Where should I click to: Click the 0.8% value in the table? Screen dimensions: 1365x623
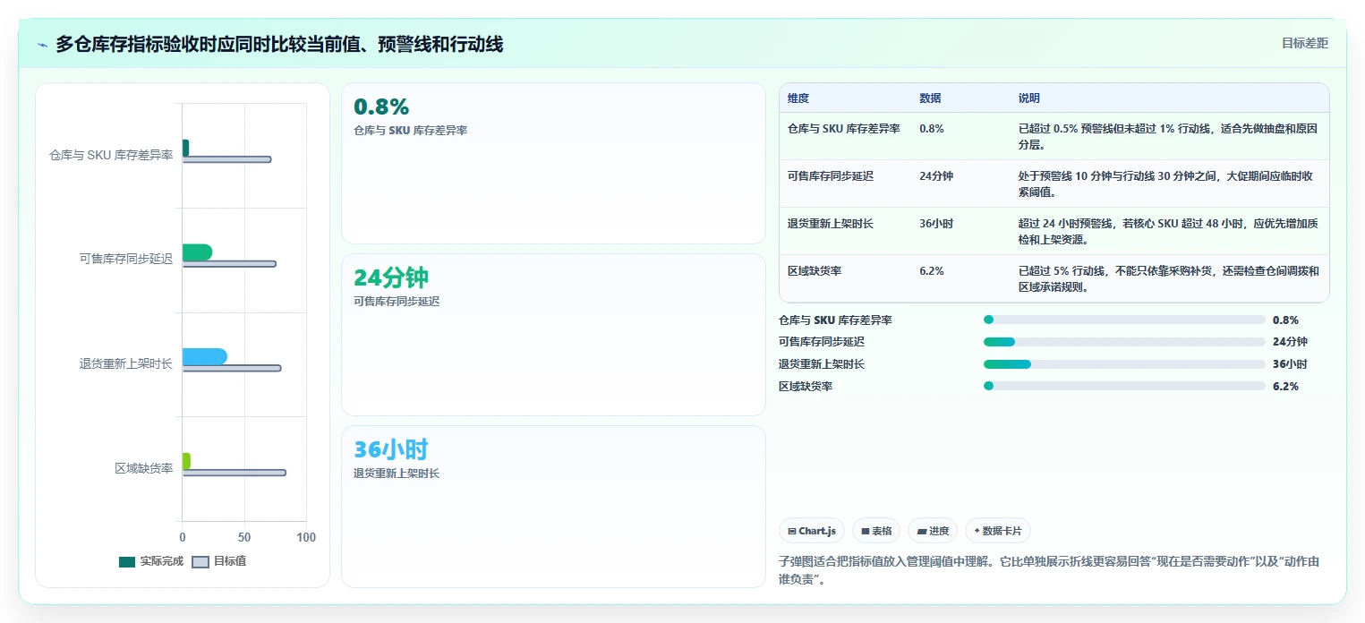pyautogui.click(x=932, y=129)
